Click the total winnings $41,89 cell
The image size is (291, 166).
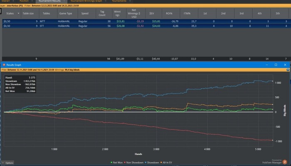tap(120, 59)
